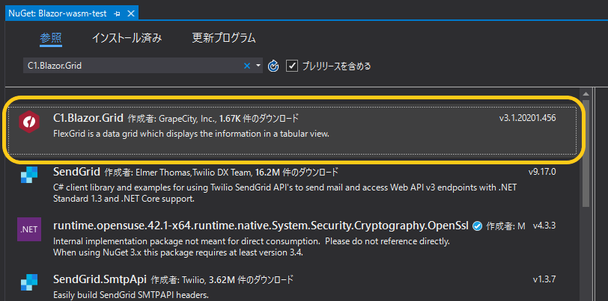The image size is (608, 301).
Task: Click 'Easily build SendGrid SMTPAPI headers' description
Action: pyautogui.click(x=131, y=295)
